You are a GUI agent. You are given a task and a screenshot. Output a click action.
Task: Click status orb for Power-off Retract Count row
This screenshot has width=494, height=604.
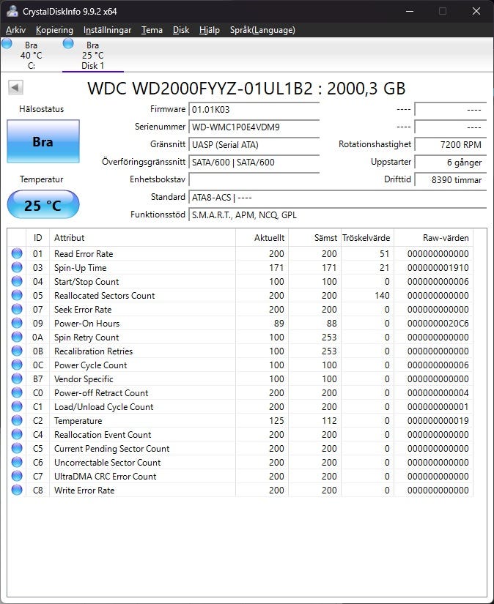click(x=17, y=392)
